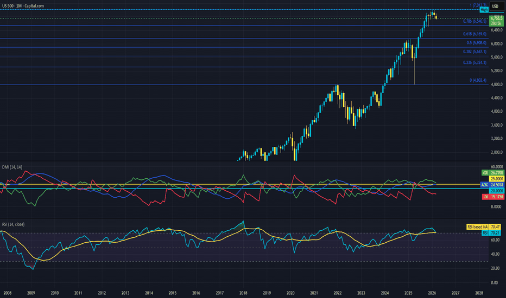
Task: Click 40.00 on the RSI axis
Action: pyautogui.click(x=495, y=254)
